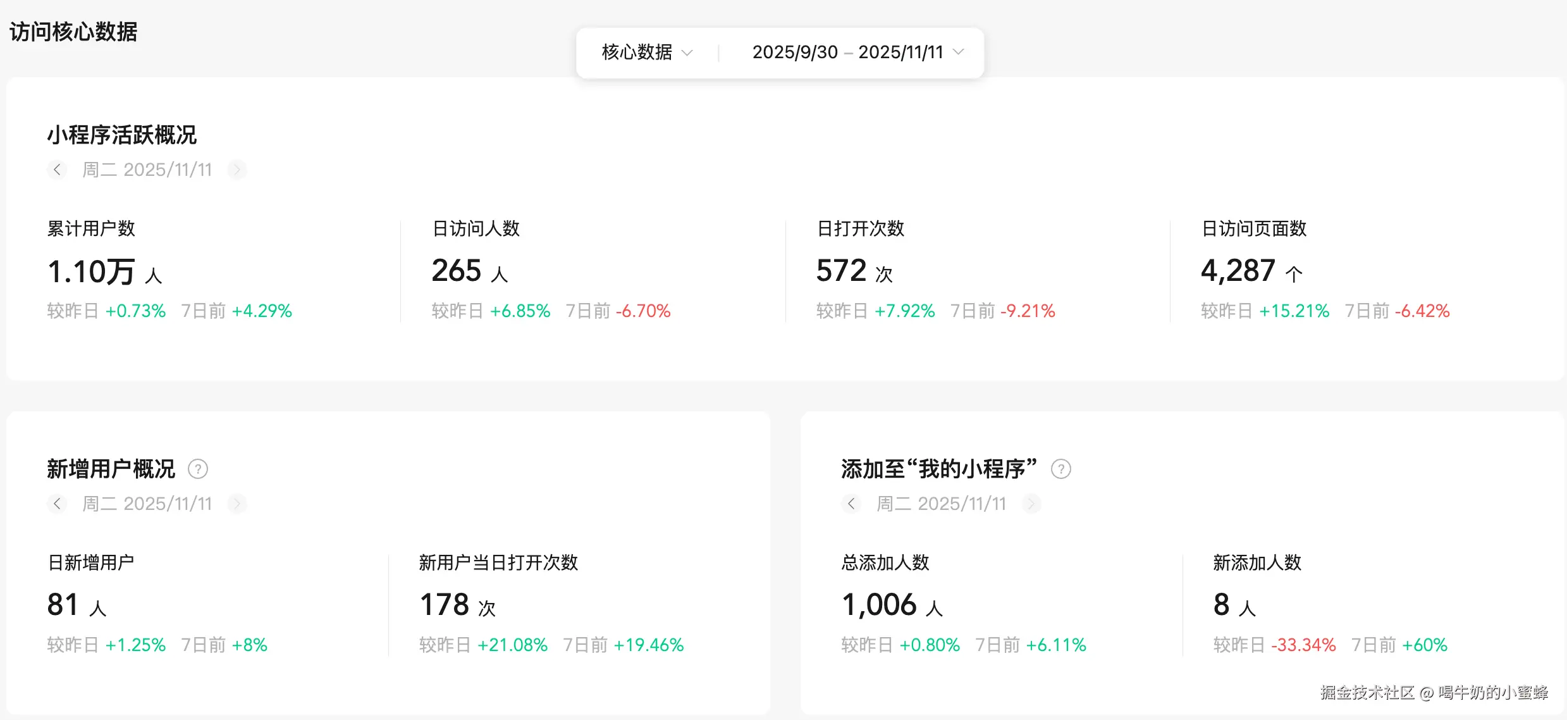The height and width of the screenshot is (720, 1567).
Task: Open help icon beside 添加至"我的小程序"
Action: pyautogui.click(x=1060, y=469)
